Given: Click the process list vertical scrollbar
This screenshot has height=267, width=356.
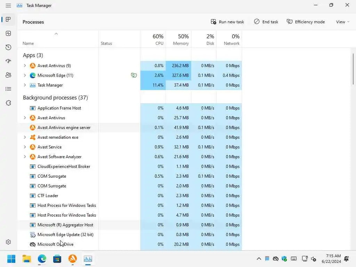Looking at the screenshot, I should point(353,69).
